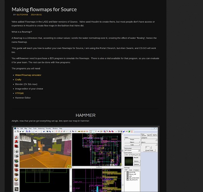Expand the Current texture combo box
Screen dimensions: 203x192
pyautogui.click(x=132, y=155)
